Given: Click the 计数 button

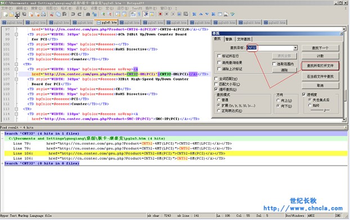Looking at the screenshot, I should tap(320, 56).
